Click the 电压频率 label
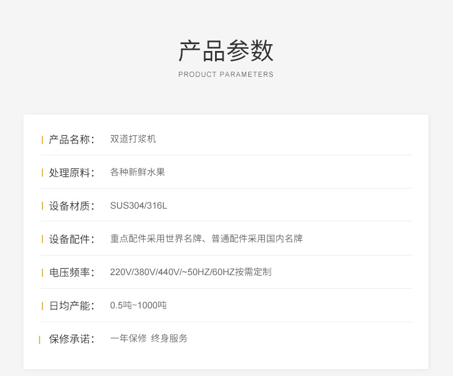The width and height of the screenshot is (453, 376). pyautogui.click(x=69, y=272)
